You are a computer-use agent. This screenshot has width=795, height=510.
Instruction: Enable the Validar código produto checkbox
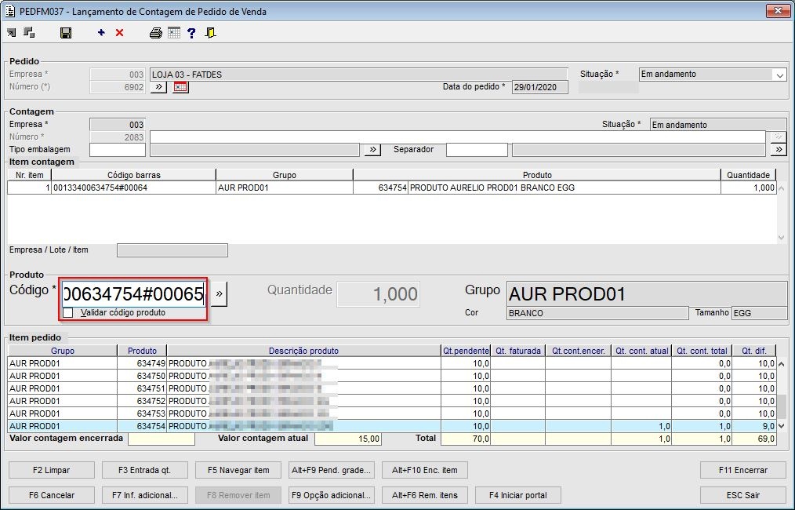(68, 312)
